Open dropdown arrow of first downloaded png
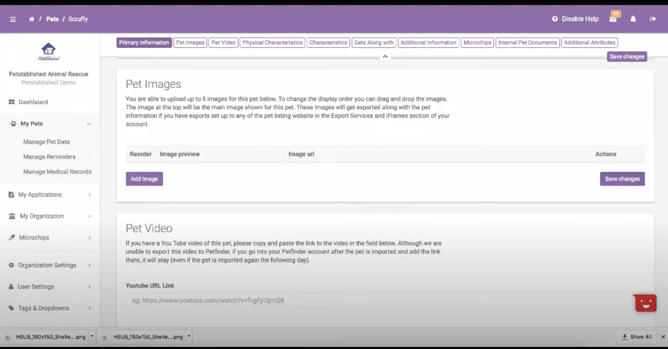Viewport: 668px width, 349px height. tap(92, 336)
